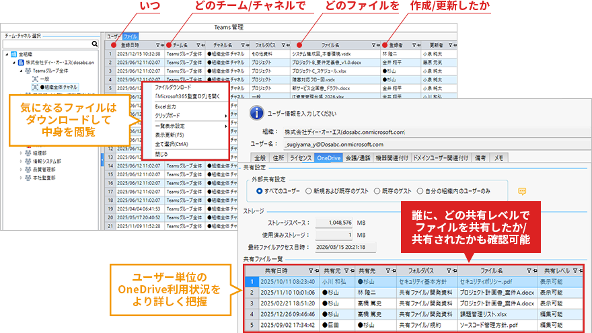Click the 全組織 root organization icon
Screen dimensions: 592x333
coord(13,53)
